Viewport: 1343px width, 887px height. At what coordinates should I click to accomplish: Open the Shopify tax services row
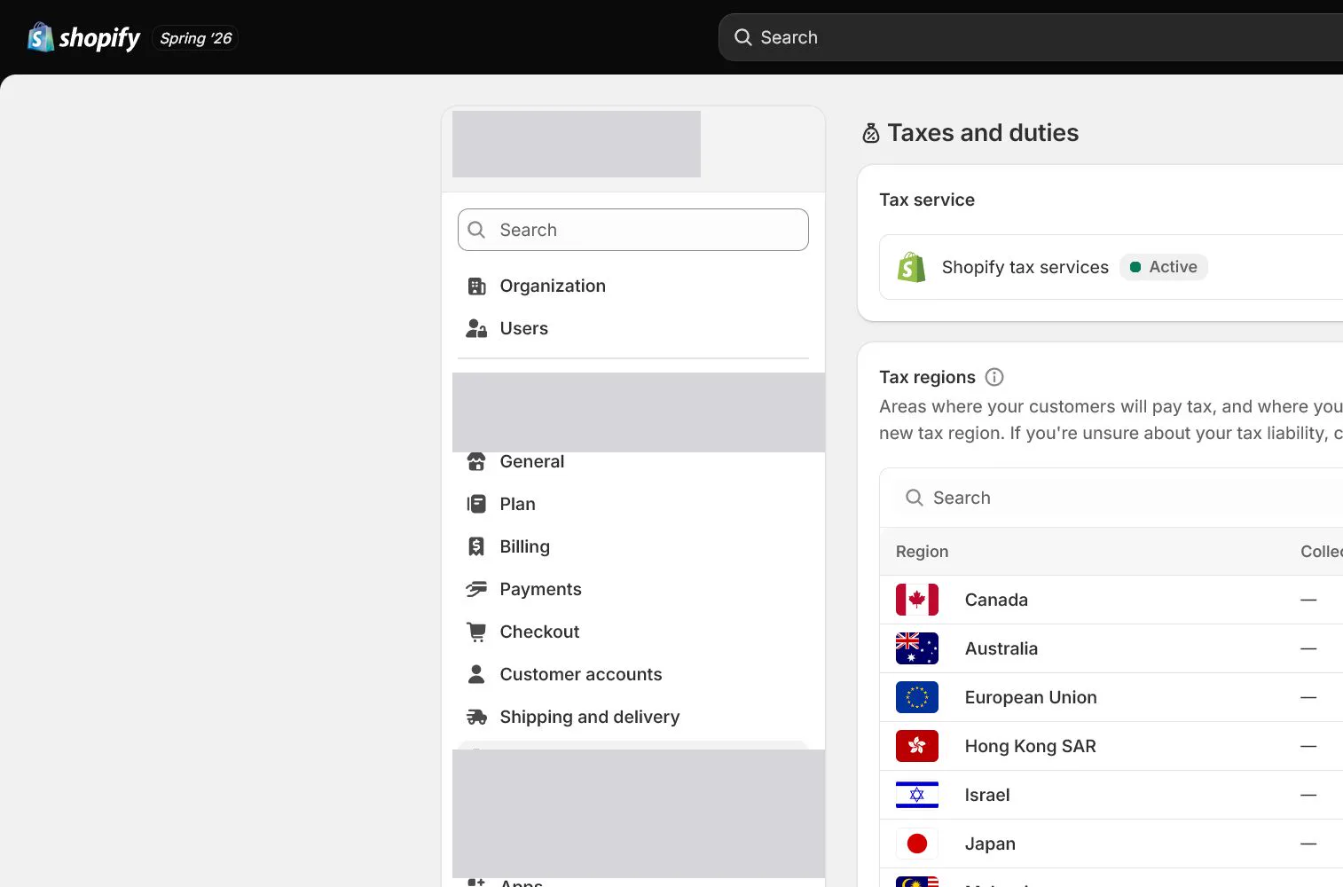point(1111,267)
